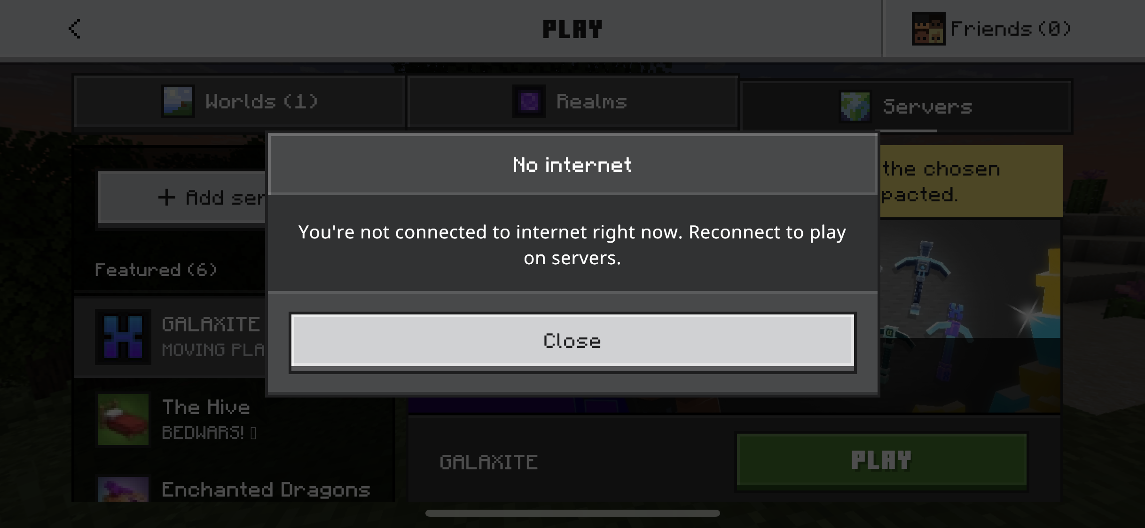Screen dimensions: 1145x528
Task: Click the Servers globe icon
Action: [855, 107]
